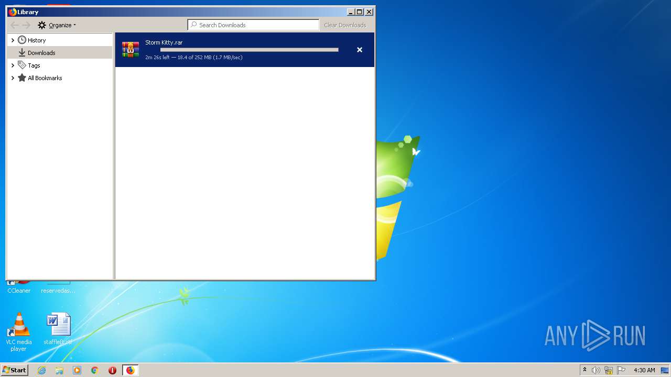Open Internet Explorer from taskbar
Viewport: 671px width, 377px height.
[41, 370]
